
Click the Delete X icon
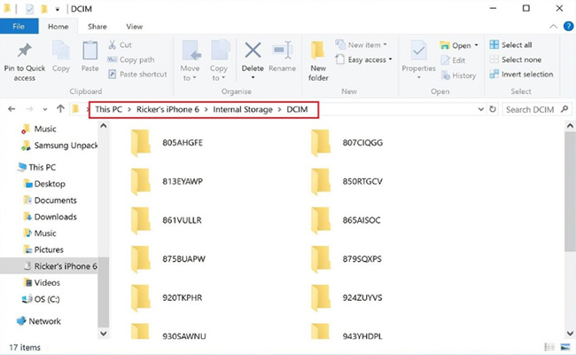[x=253, y=51]
